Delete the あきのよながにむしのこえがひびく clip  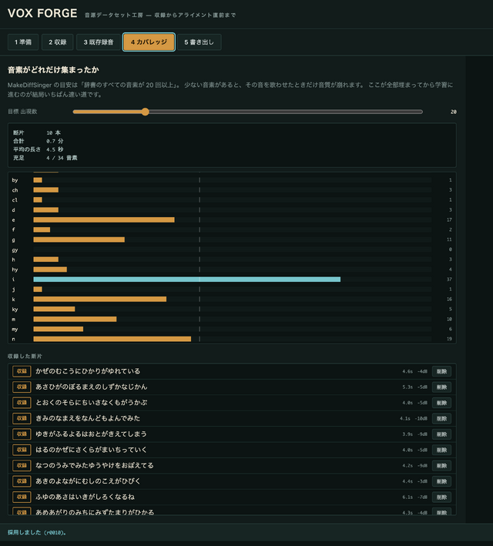point(441,481)
